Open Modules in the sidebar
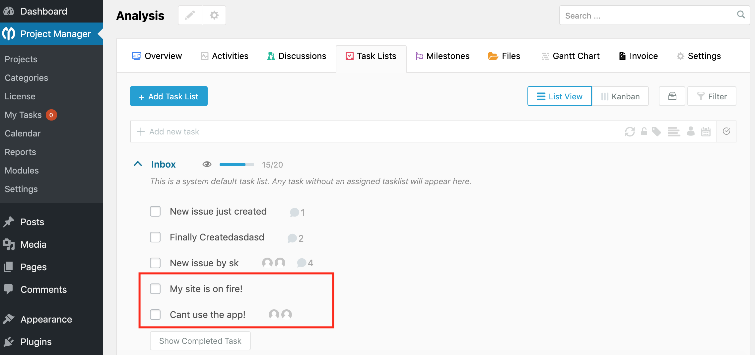This screenshot has height=355, width=755. [x=22, y=171]
